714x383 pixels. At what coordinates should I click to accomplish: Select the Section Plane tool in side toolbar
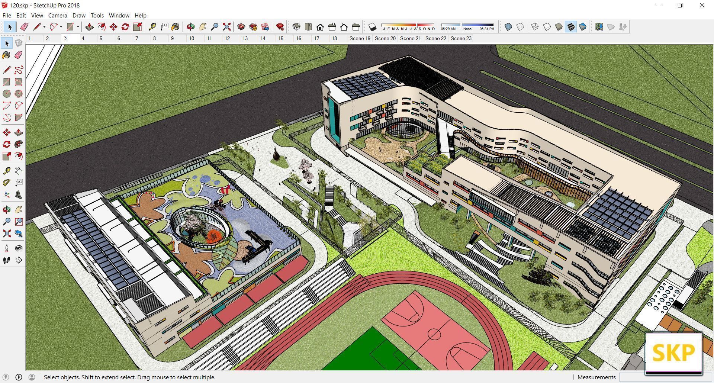19,260
